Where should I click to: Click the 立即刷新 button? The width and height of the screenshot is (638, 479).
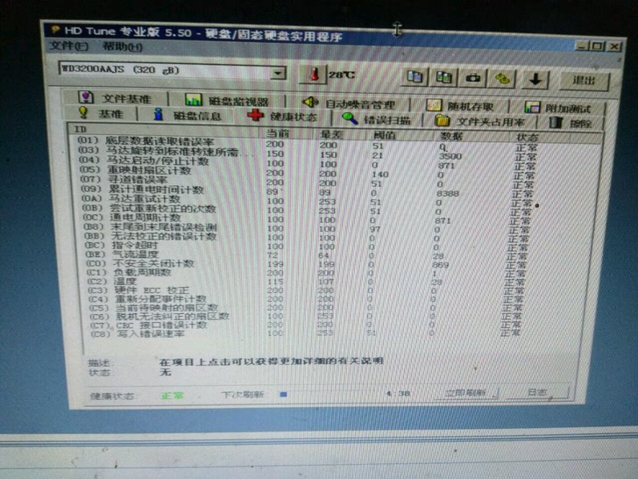[466, 393]
